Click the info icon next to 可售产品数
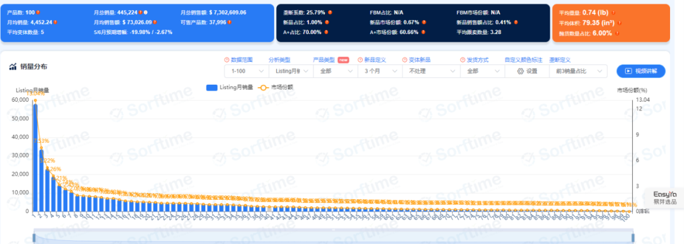This screenshot has height=244, width=684. (x=229, y=22)
